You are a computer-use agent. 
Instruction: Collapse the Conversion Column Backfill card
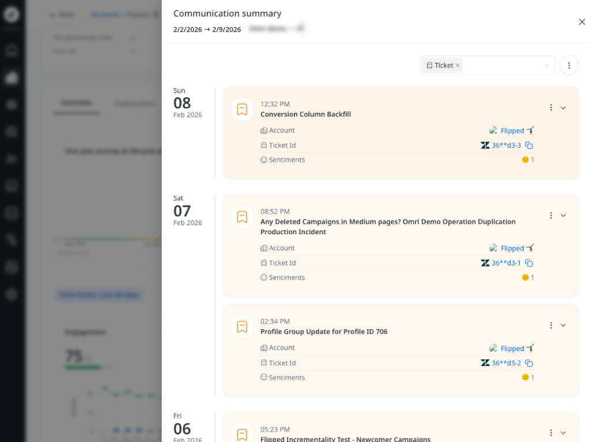[563, 108]
